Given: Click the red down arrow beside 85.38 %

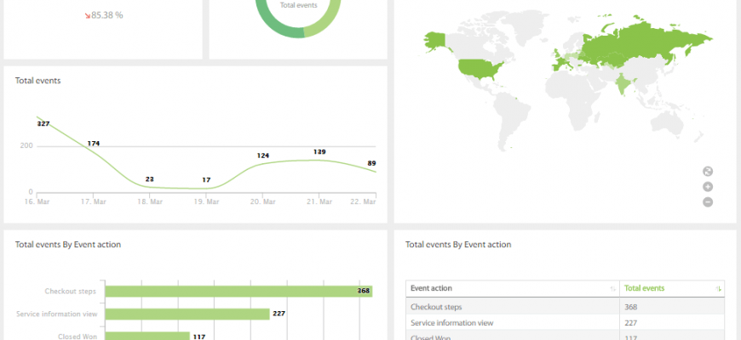Looking at the screenshot, I should (x=86, y=14).
